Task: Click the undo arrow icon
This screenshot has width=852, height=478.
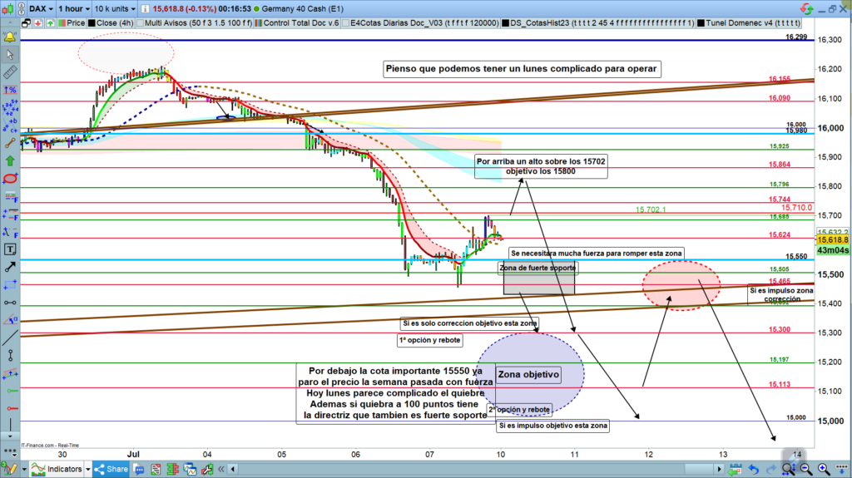Action: tap(754, 469)
